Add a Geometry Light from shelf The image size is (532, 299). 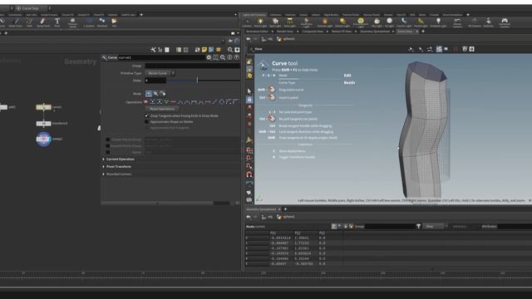(306, 22)
